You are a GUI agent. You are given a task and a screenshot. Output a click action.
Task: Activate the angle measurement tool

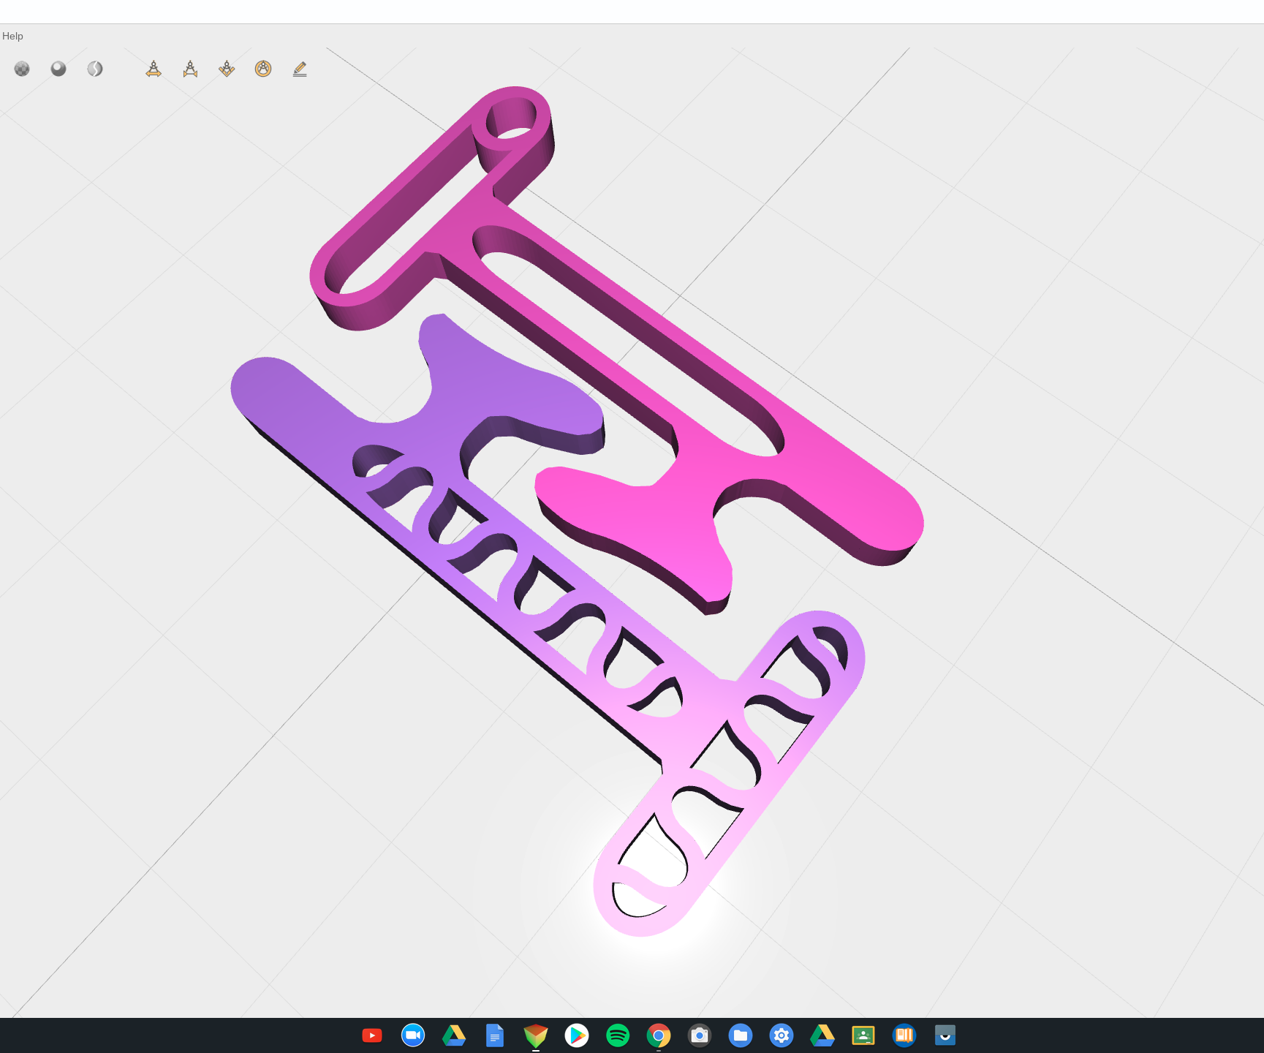click(x=227, y=68)
